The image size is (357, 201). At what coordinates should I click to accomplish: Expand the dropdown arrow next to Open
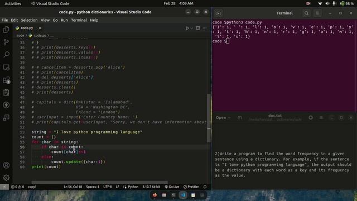coord(229,118)
